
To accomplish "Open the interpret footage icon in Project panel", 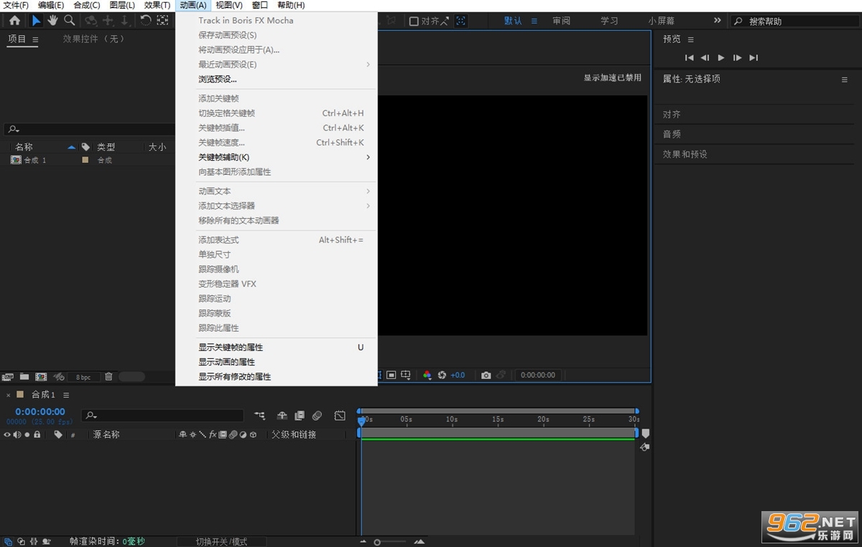I will pos(8,376).
